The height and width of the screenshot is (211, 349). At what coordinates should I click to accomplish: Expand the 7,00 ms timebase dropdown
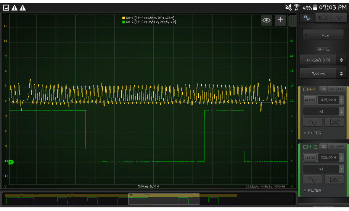[x=322, y=74]
